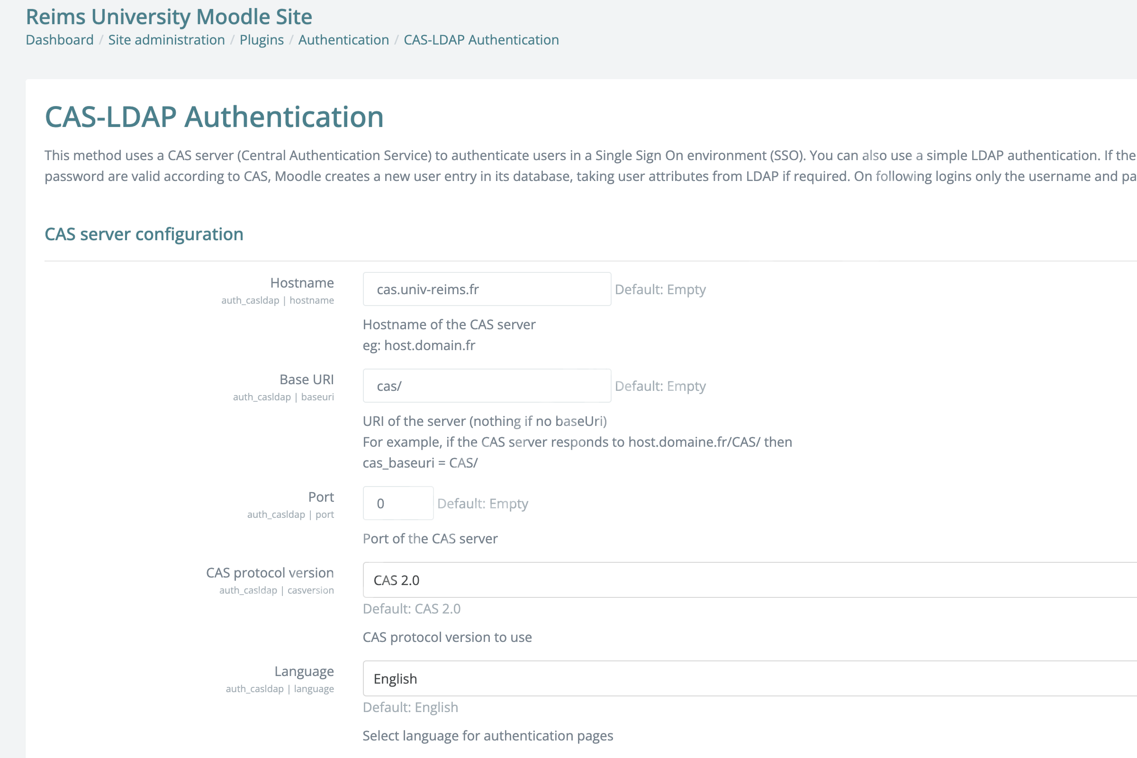Click the Base URI setting label
This screenshot has height=758, width=1137.
pos(307,379)
